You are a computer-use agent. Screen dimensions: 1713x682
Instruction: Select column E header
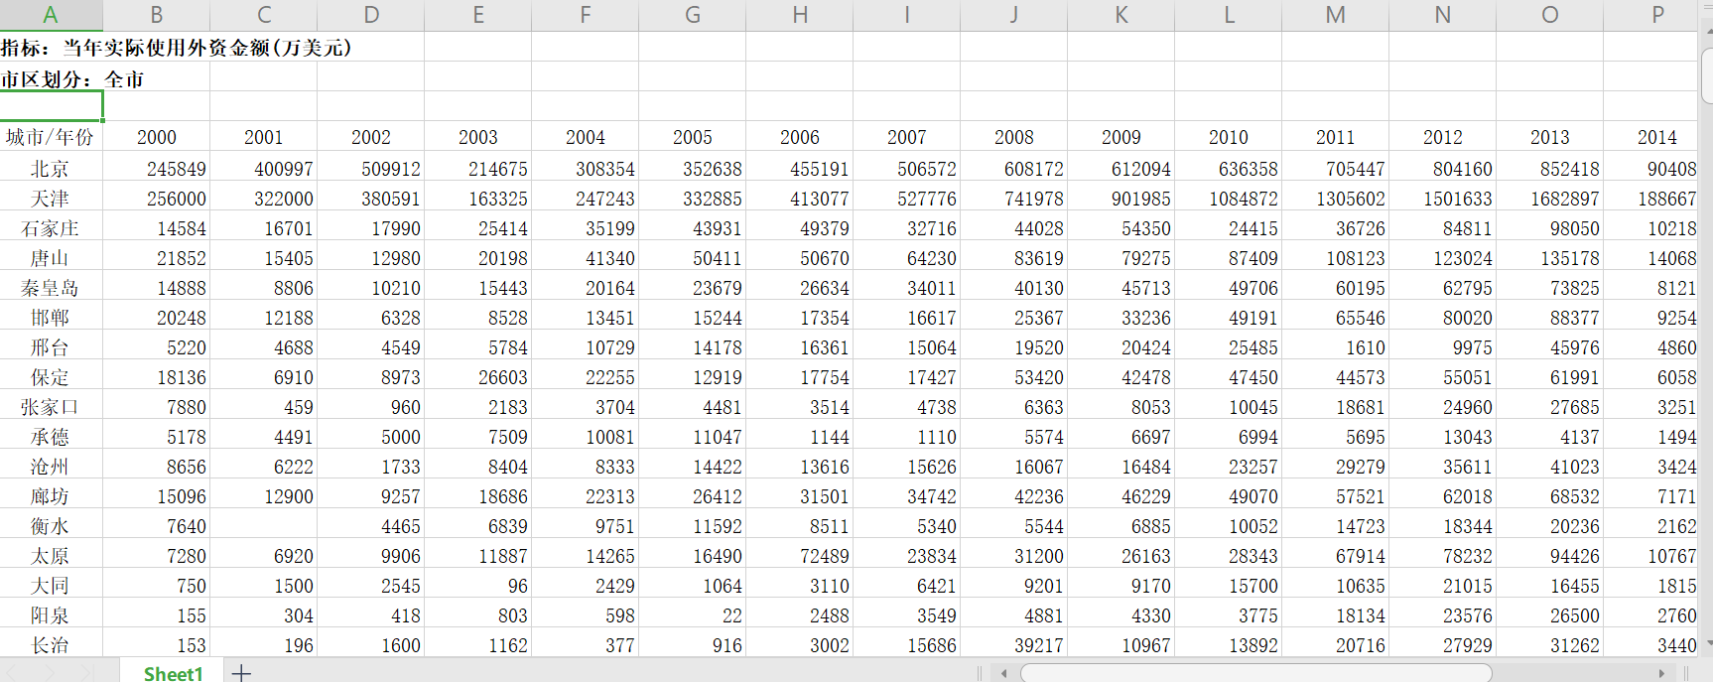click(478, 15)
